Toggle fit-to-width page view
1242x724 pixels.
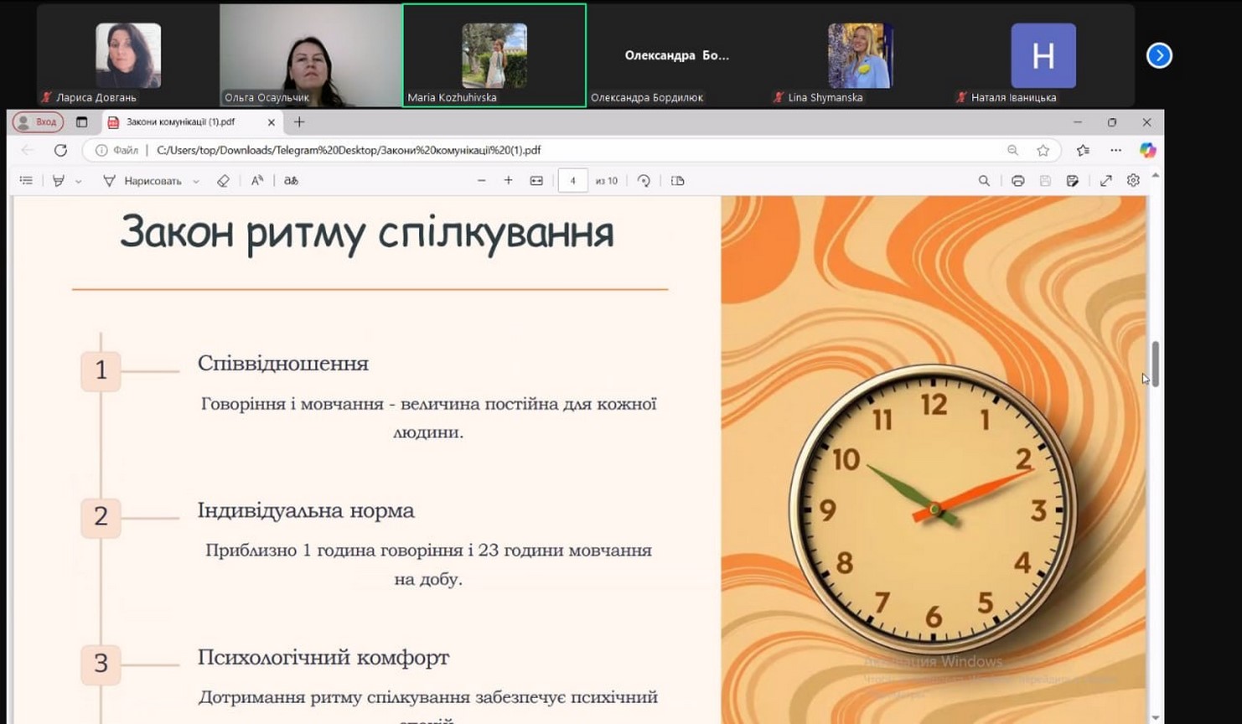coord(536,181)
